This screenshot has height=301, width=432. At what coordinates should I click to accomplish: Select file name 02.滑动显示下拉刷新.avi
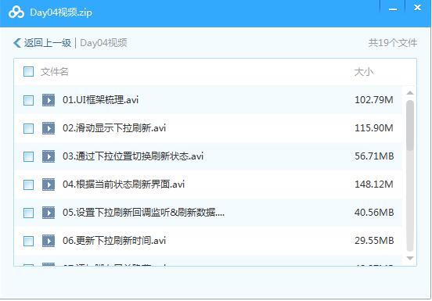coord(114,128)
